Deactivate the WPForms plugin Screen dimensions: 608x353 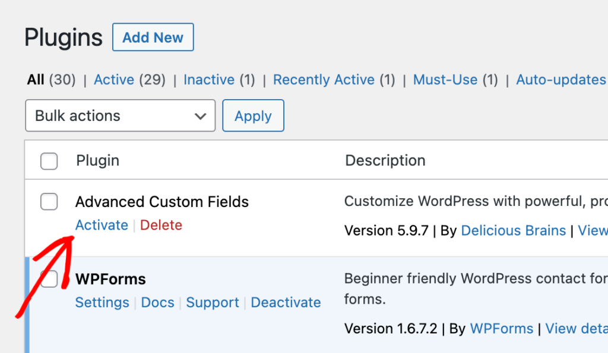point(286,303)
